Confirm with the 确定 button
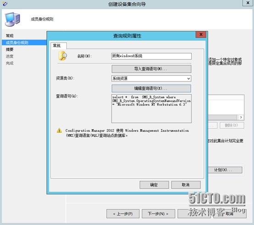Screen dimensions: 254x225 tap(154, 185)
